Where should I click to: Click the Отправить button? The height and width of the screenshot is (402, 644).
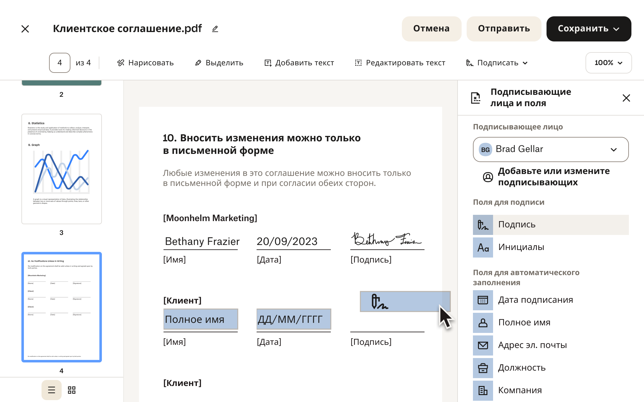(504, 29)
